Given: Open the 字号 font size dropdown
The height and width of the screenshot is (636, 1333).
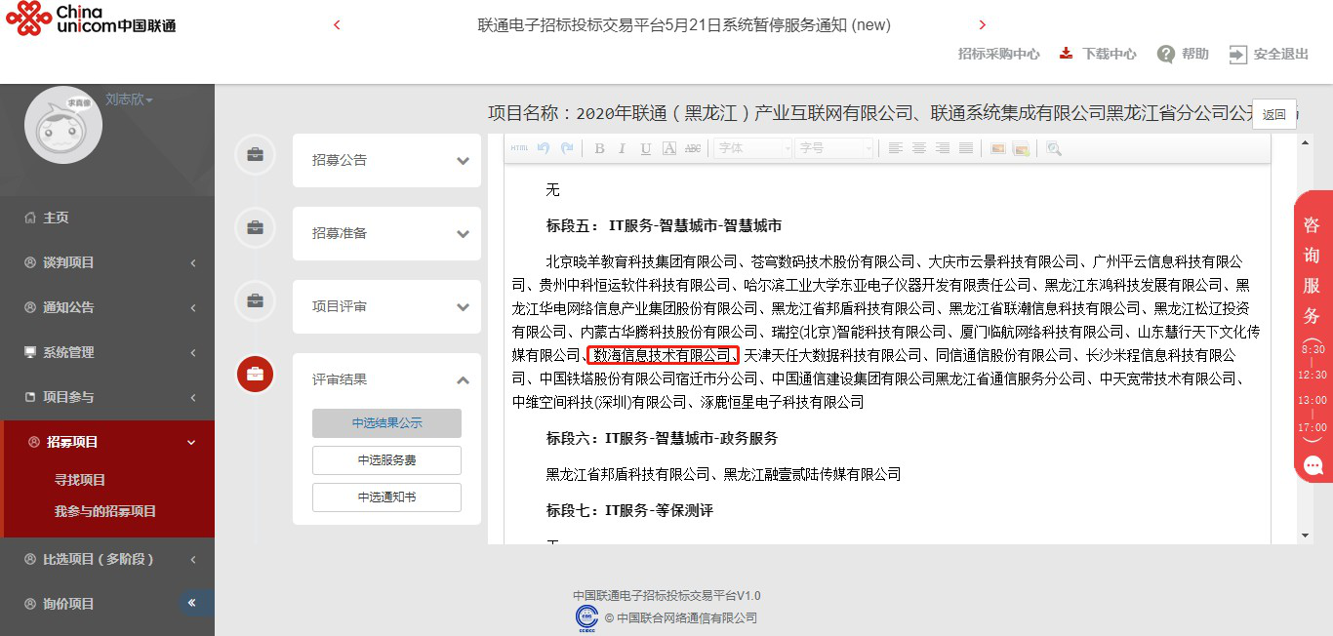Looking at the screenshot, I should pos(834,148).
